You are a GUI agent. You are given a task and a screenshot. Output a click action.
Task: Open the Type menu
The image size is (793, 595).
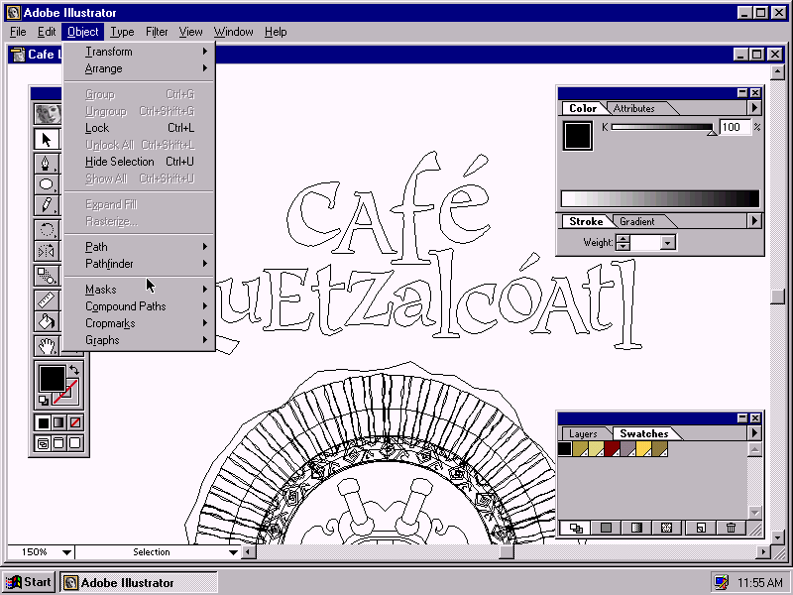(122, 32)
